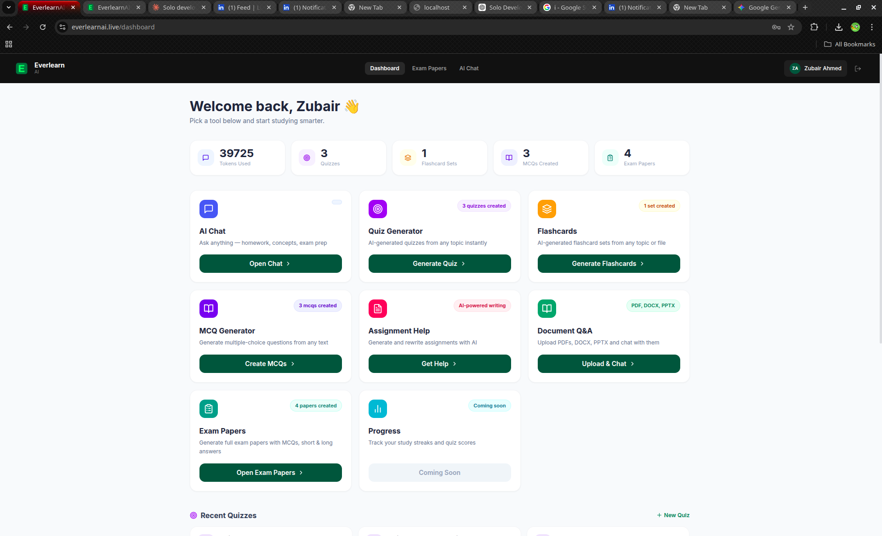Screen dimensions: 882x536
Task: Open the Chrome three-dot menu
Action: [x=872, y=27]
